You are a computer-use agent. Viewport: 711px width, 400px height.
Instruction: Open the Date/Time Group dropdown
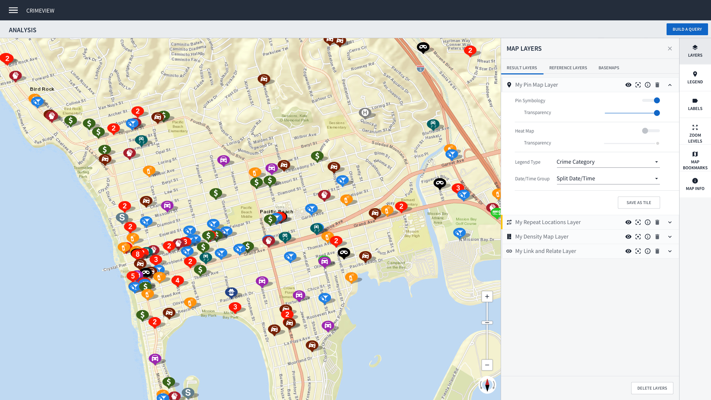pos(608,179)
